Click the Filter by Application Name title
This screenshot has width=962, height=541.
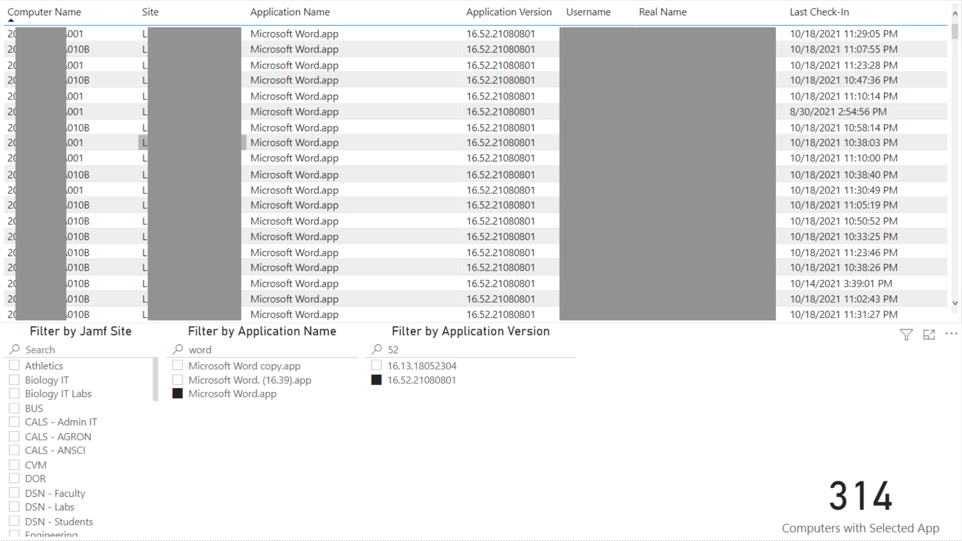tap(262, 331)
